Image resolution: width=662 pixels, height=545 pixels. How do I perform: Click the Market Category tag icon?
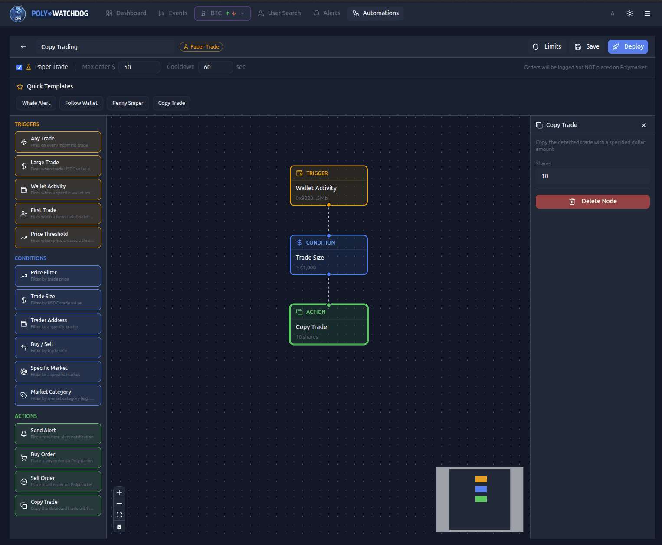pos(24,395)
